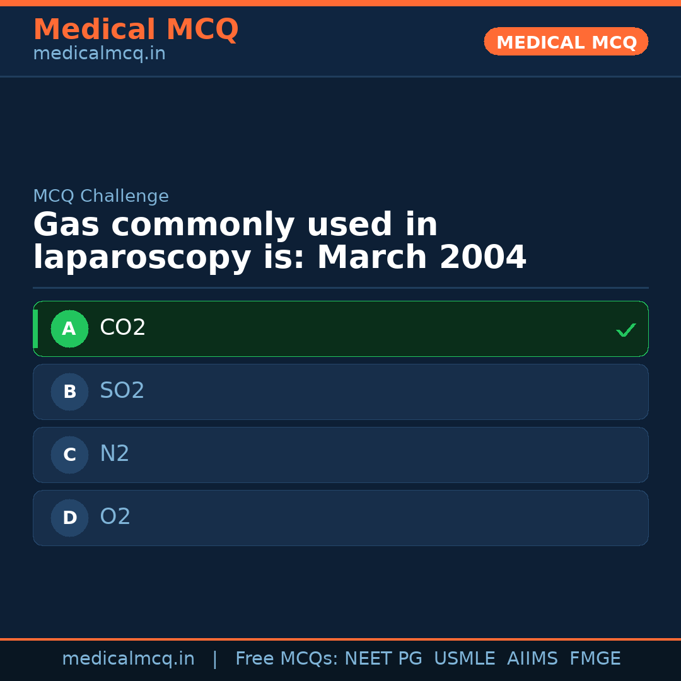Click AIIMS in the footer
Image resolution: width=681 pixels, height=681 pixels.
coord(532,659)
